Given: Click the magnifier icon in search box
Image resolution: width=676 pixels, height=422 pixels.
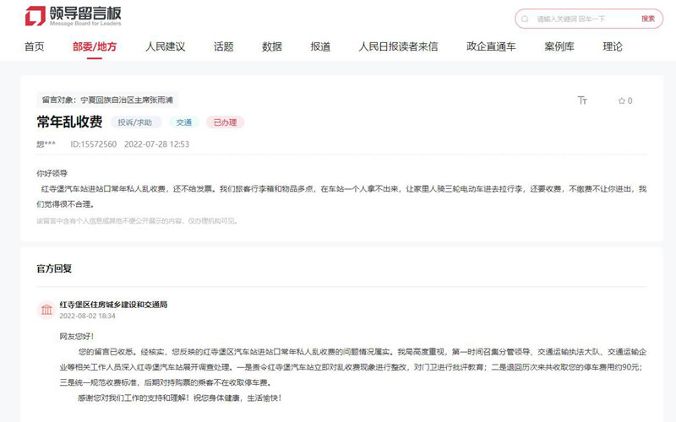Looking at the screenshot, I should [x=526, y=19].
